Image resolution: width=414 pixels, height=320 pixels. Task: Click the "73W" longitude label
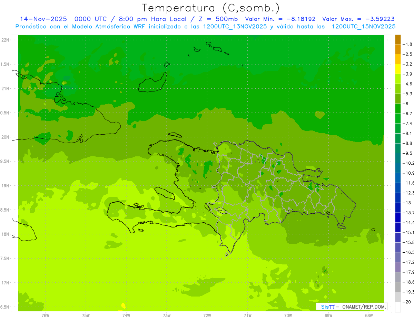[167, 315]
